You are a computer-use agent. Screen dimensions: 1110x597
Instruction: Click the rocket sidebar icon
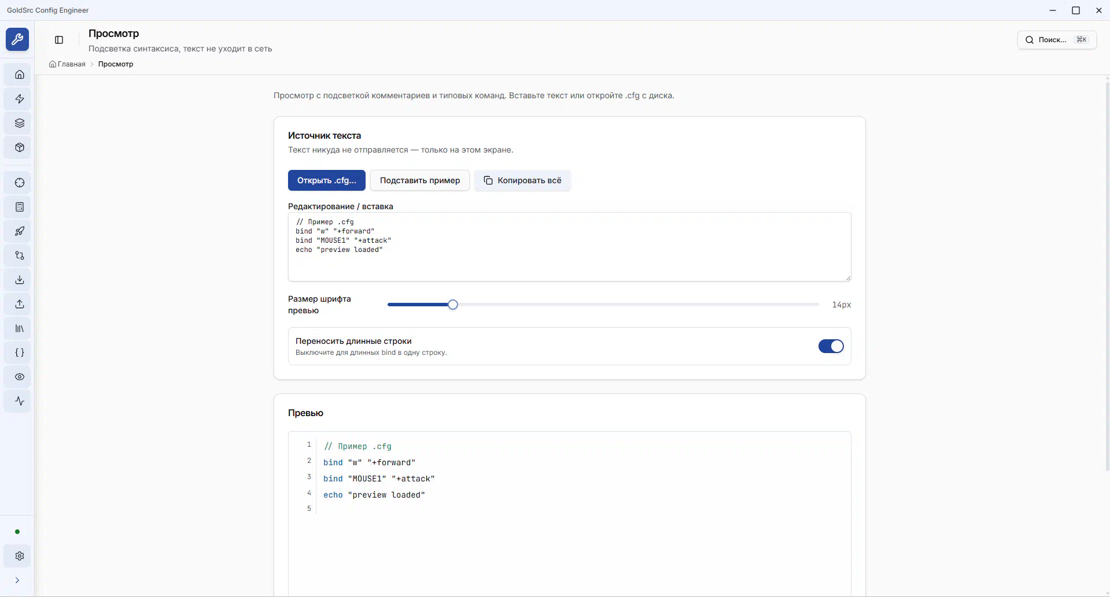point(20,231)
